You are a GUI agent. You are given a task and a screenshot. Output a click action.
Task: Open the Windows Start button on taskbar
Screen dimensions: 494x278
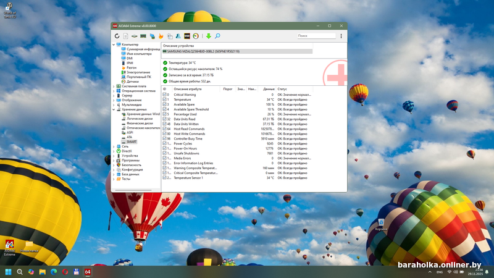pos(9,272)
